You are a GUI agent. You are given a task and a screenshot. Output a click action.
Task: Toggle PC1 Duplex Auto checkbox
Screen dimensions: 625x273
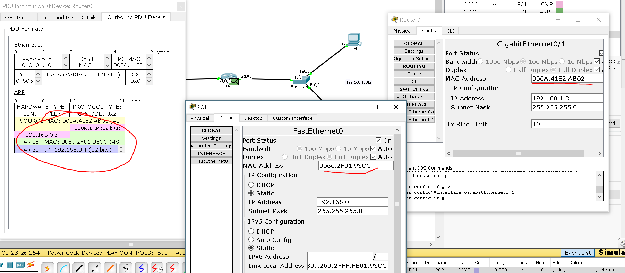click(x=373, y=157)
